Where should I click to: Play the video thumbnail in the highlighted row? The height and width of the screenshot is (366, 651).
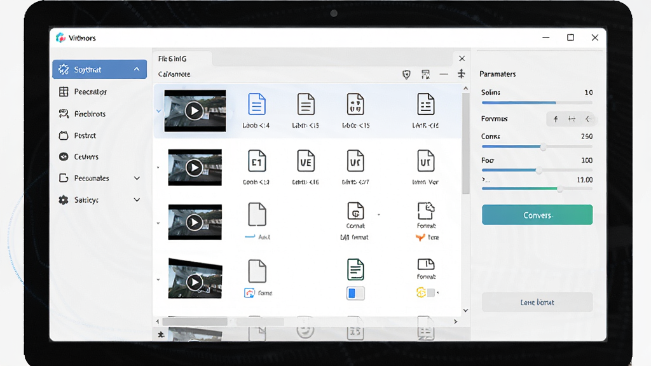pos(195,111)
